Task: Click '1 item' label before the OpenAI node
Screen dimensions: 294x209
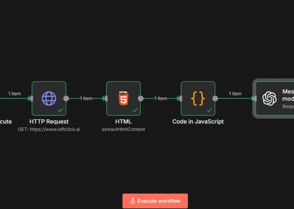Action: 235,93
